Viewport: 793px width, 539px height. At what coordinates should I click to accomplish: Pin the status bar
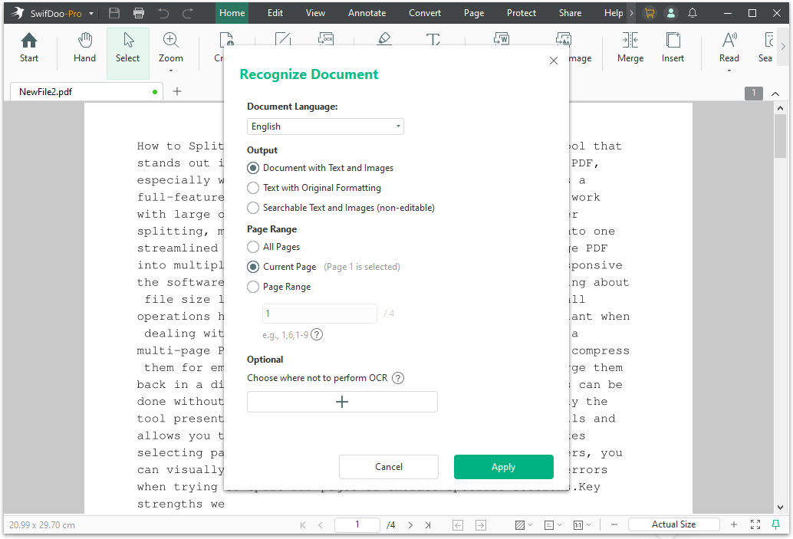point(778,524)
